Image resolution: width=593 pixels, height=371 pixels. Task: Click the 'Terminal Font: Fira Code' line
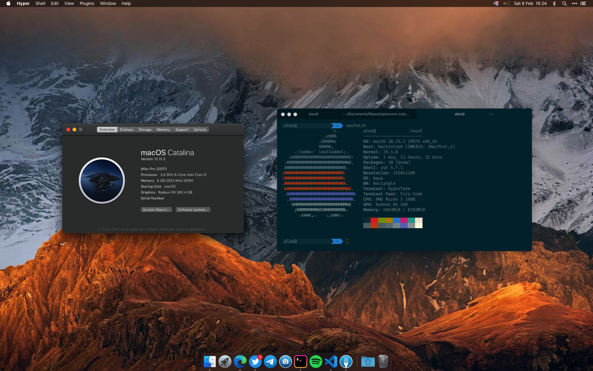pos(393,194)
